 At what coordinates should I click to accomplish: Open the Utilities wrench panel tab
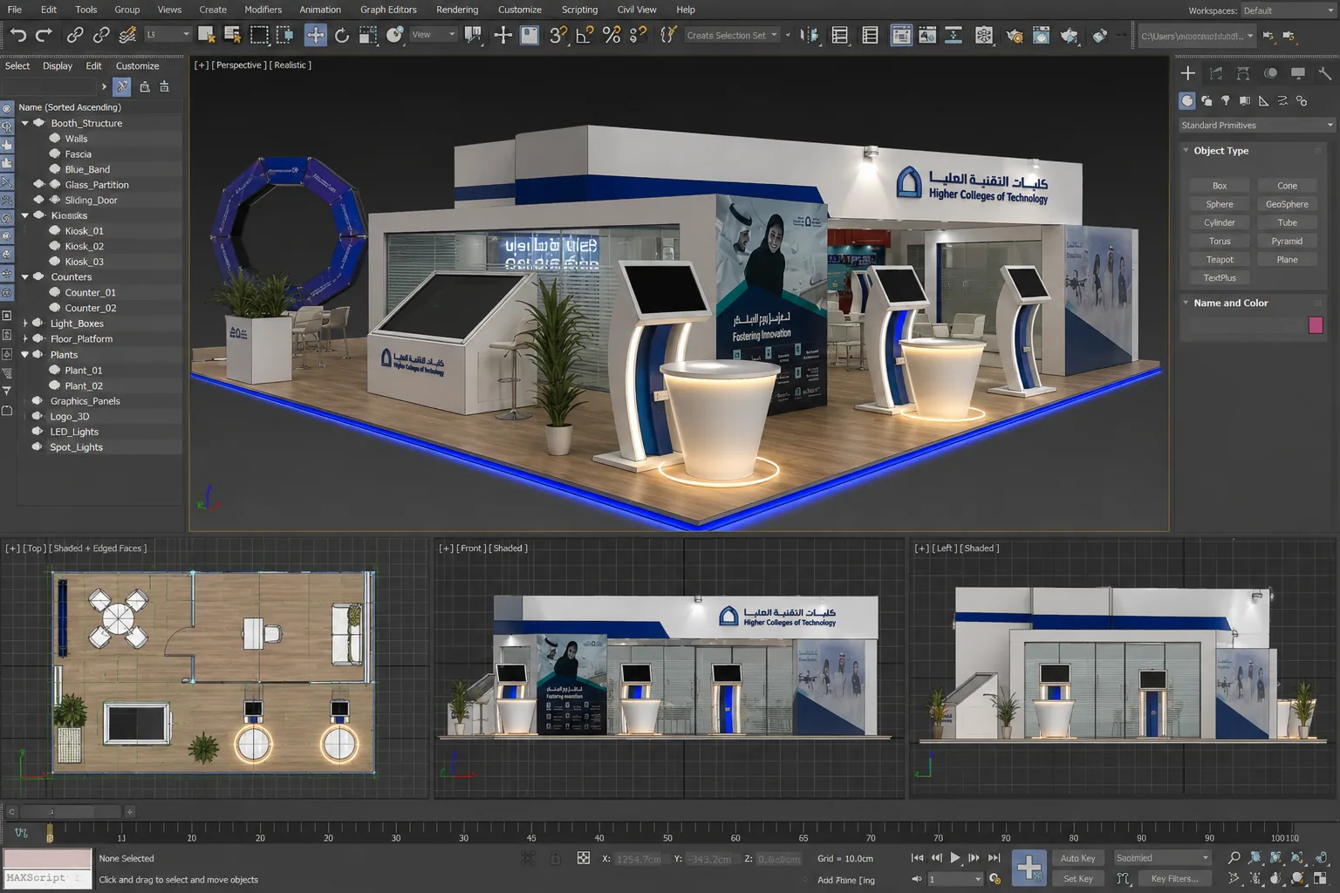click(x=1325, y=73)
